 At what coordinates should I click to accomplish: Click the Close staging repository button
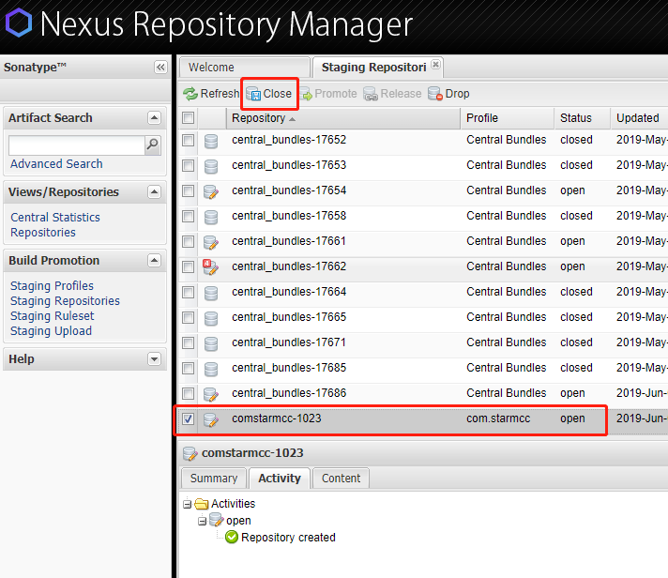(269, 94)
